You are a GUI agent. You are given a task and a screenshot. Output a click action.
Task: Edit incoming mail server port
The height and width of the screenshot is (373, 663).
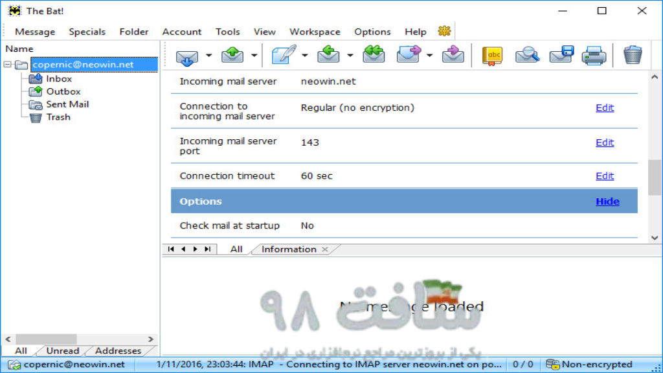[605, 142]
